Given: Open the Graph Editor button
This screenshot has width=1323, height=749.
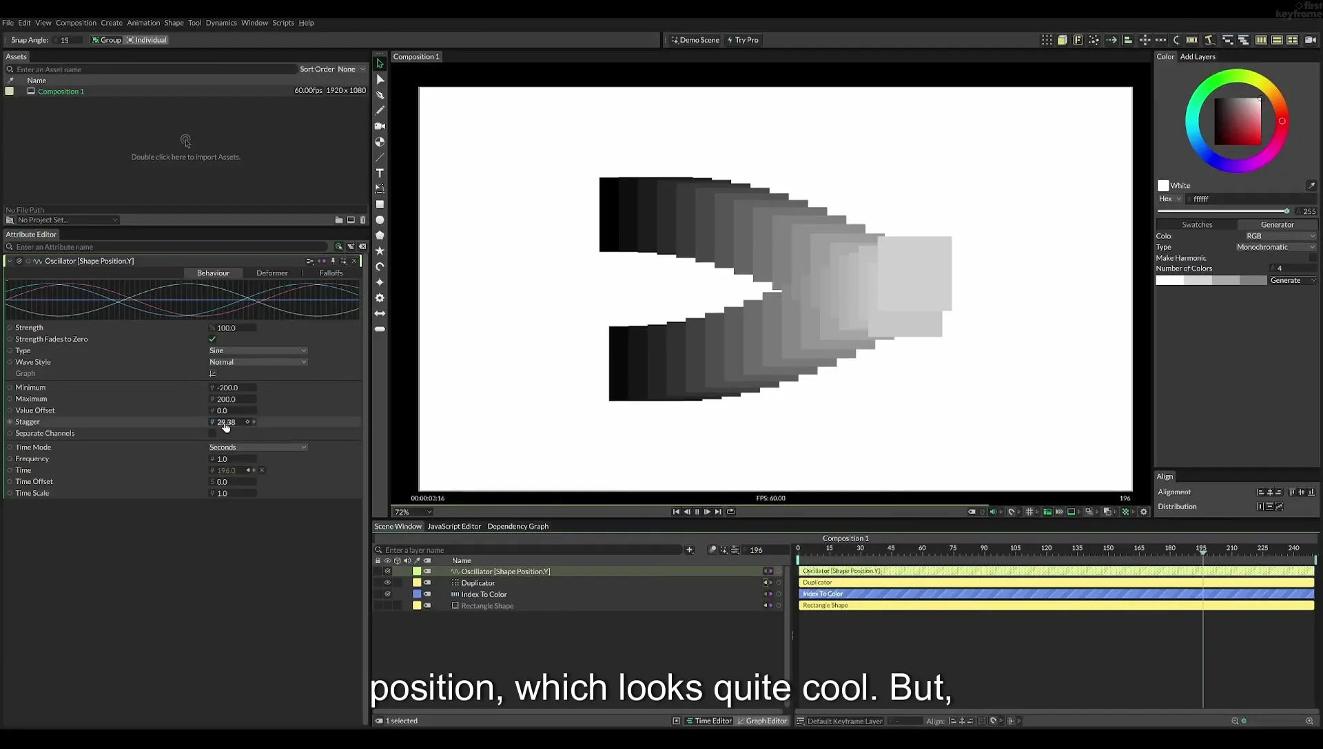Looking at the screenshot, I should 762,721.
